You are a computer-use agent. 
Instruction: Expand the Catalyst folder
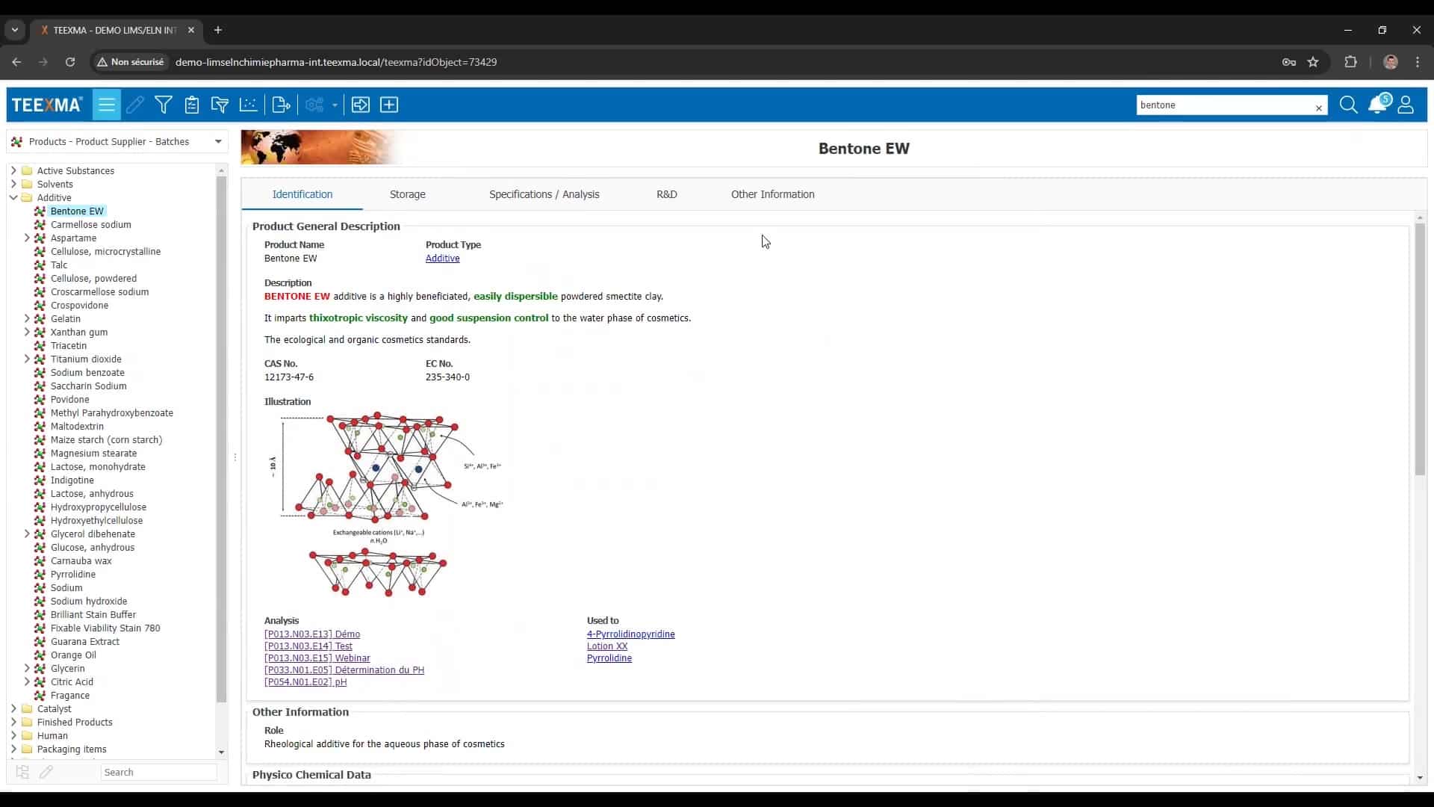13,708
